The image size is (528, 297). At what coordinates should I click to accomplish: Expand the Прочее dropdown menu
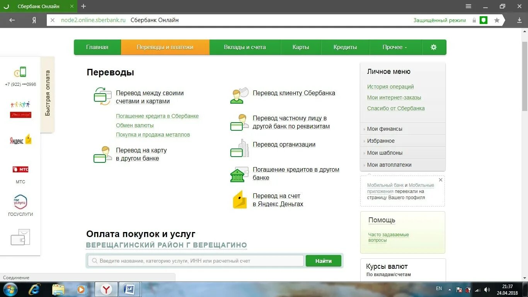click(x=395, y=47)
